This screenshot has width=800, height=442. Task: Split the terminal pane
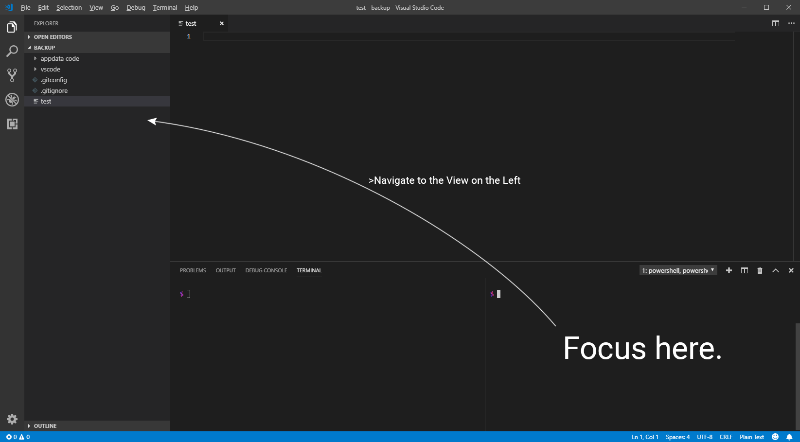(745, 270)
